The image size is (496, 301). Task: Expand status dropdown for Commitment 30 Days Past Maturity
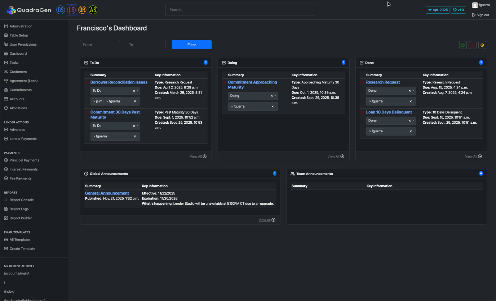137,126
